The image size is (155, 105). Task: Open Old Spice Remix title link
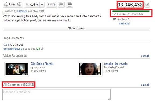click(x=42, y=64)
